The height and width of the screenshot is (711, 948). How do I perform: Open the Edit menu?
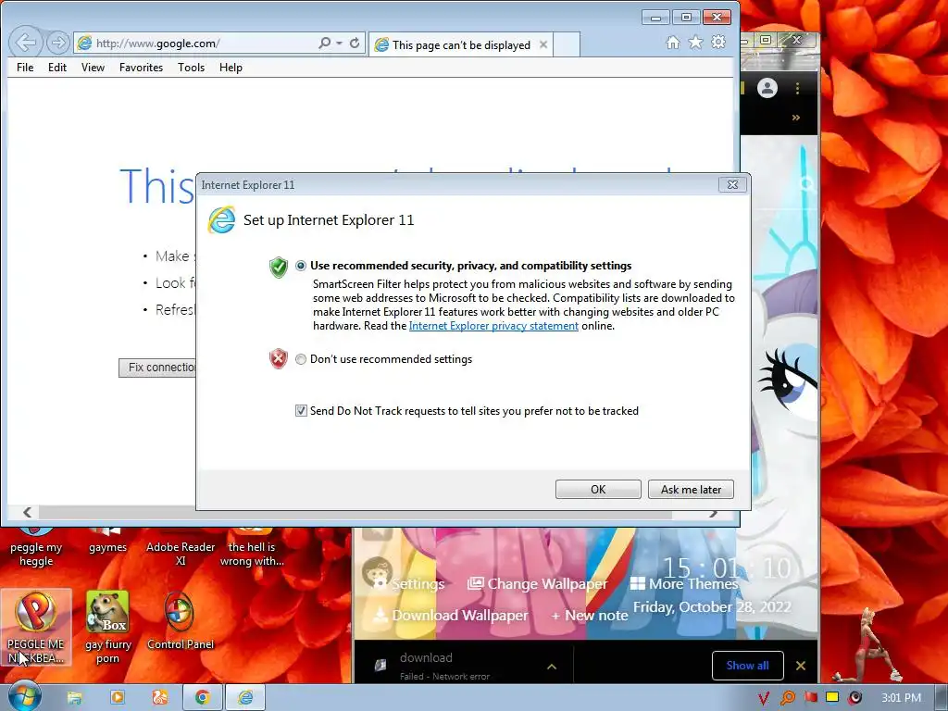pyautogui.click(x=57, y=67)
